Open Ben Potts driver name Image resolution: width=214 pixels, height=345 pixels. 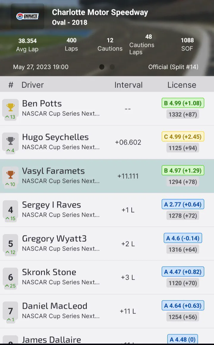42,104
